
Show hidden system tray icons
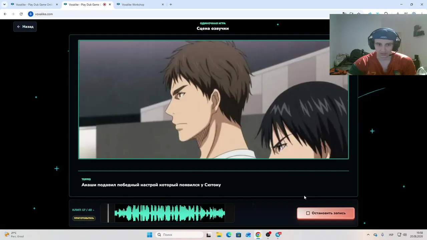coord(368,235)
